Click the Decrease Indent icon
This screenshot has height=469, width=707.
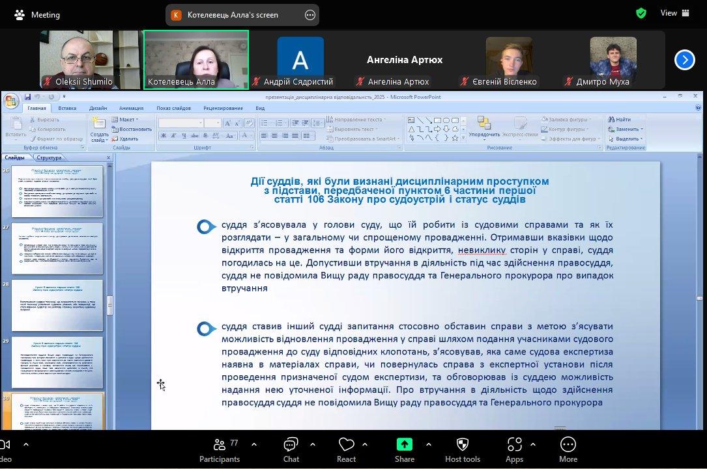coord(295,123)
